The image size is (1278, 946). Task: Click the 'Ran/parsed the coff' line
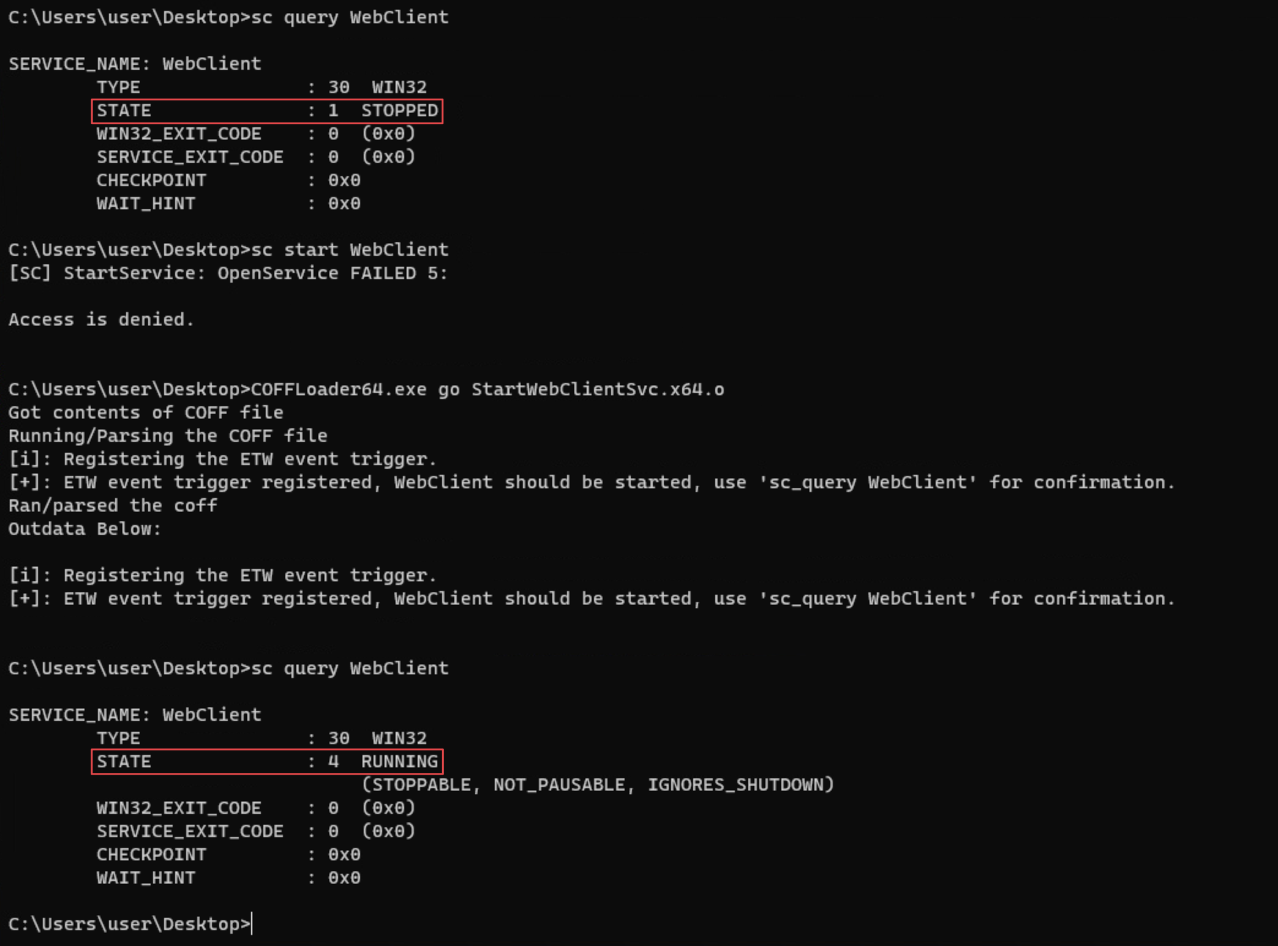tap(113, 506)
